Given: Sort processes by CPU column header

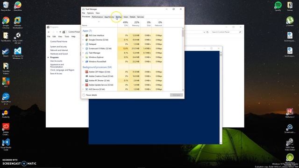Looking at the screenshot, I should [x=123, y=24].
